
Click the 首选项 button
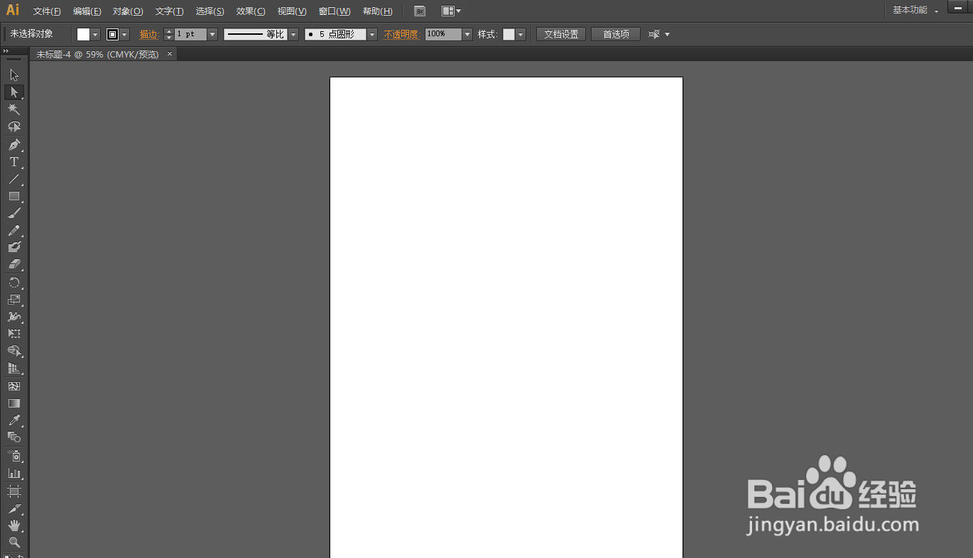[x=616, y=34]
